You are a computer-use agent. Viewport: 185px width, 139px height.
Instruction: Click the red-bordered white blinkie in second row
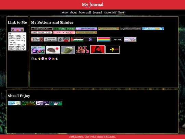tap(42, 32)
